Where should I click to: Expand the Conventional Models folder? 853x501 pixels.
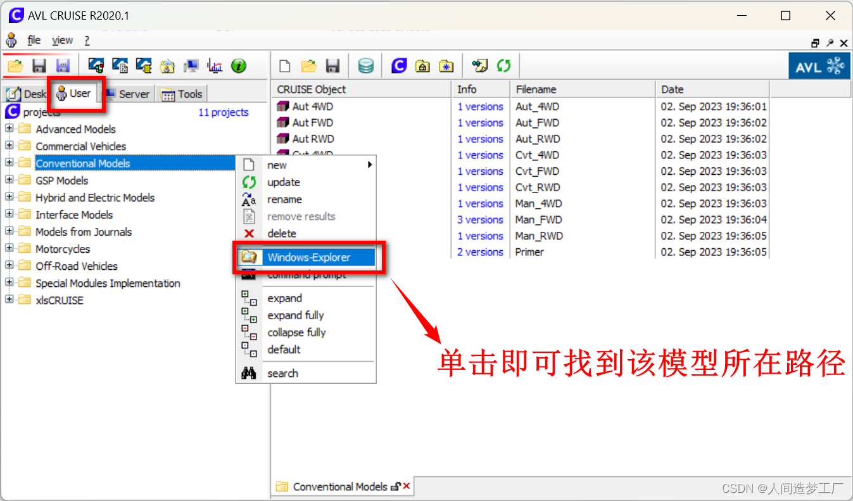[9, 163]
